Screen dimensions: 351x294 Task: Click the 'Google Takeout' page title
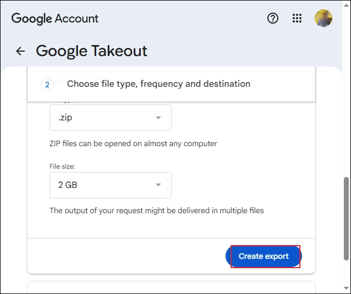point(91,51)
